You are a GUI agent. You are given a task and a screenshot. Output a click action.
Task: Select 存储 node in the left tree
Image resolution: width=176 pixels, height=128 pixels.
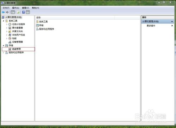(11, 45)
